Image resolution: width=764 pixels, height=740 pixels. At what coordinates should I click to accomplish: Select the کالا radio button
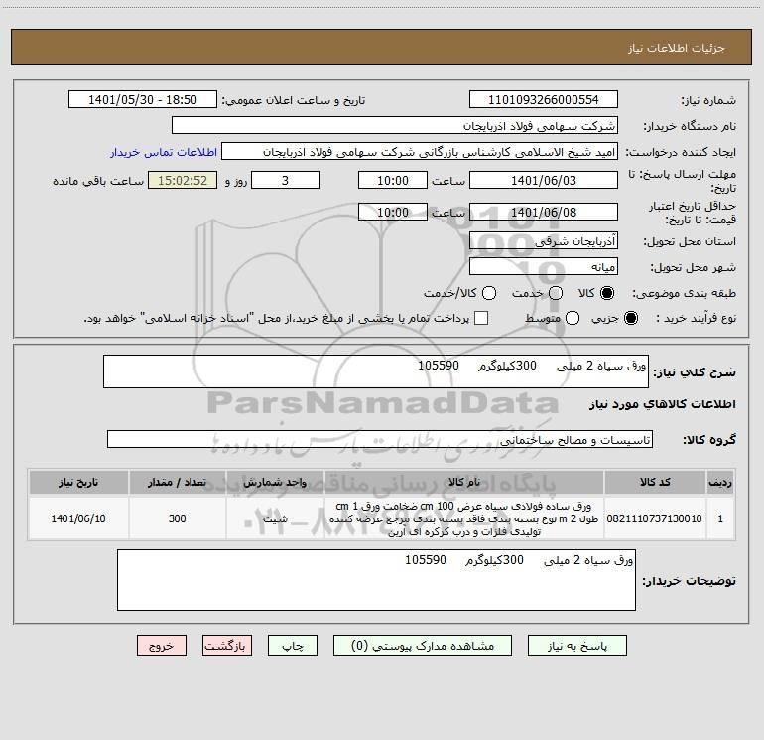click(607, 293)
